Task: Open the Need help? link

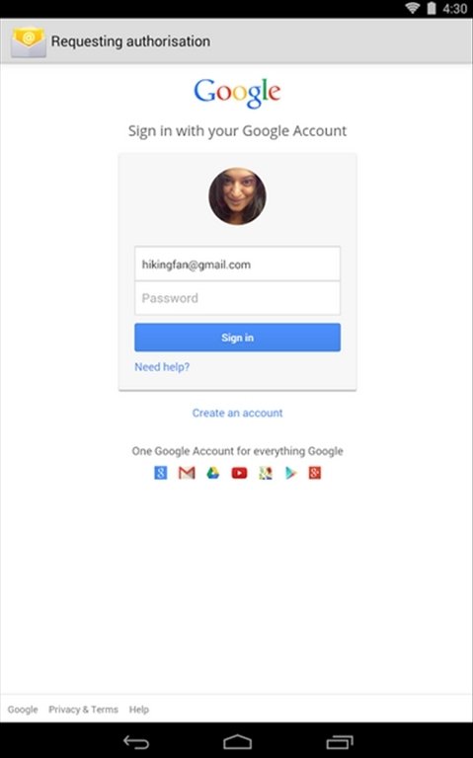Action: [x=162, y=367]
